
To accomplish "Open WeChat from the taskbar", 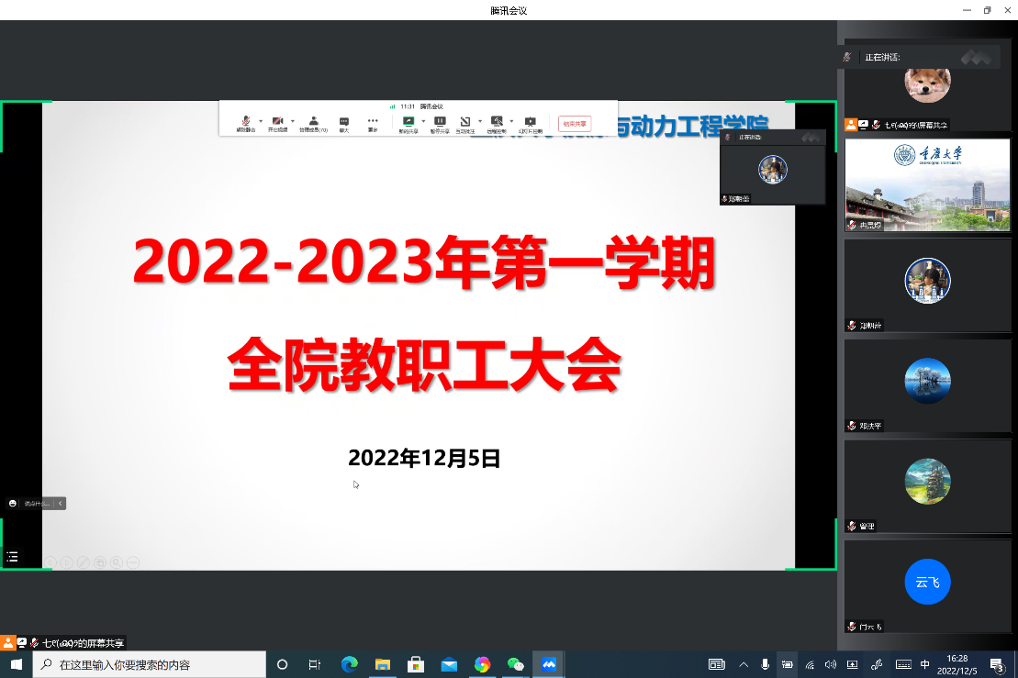I will click(x=516, y=665).
